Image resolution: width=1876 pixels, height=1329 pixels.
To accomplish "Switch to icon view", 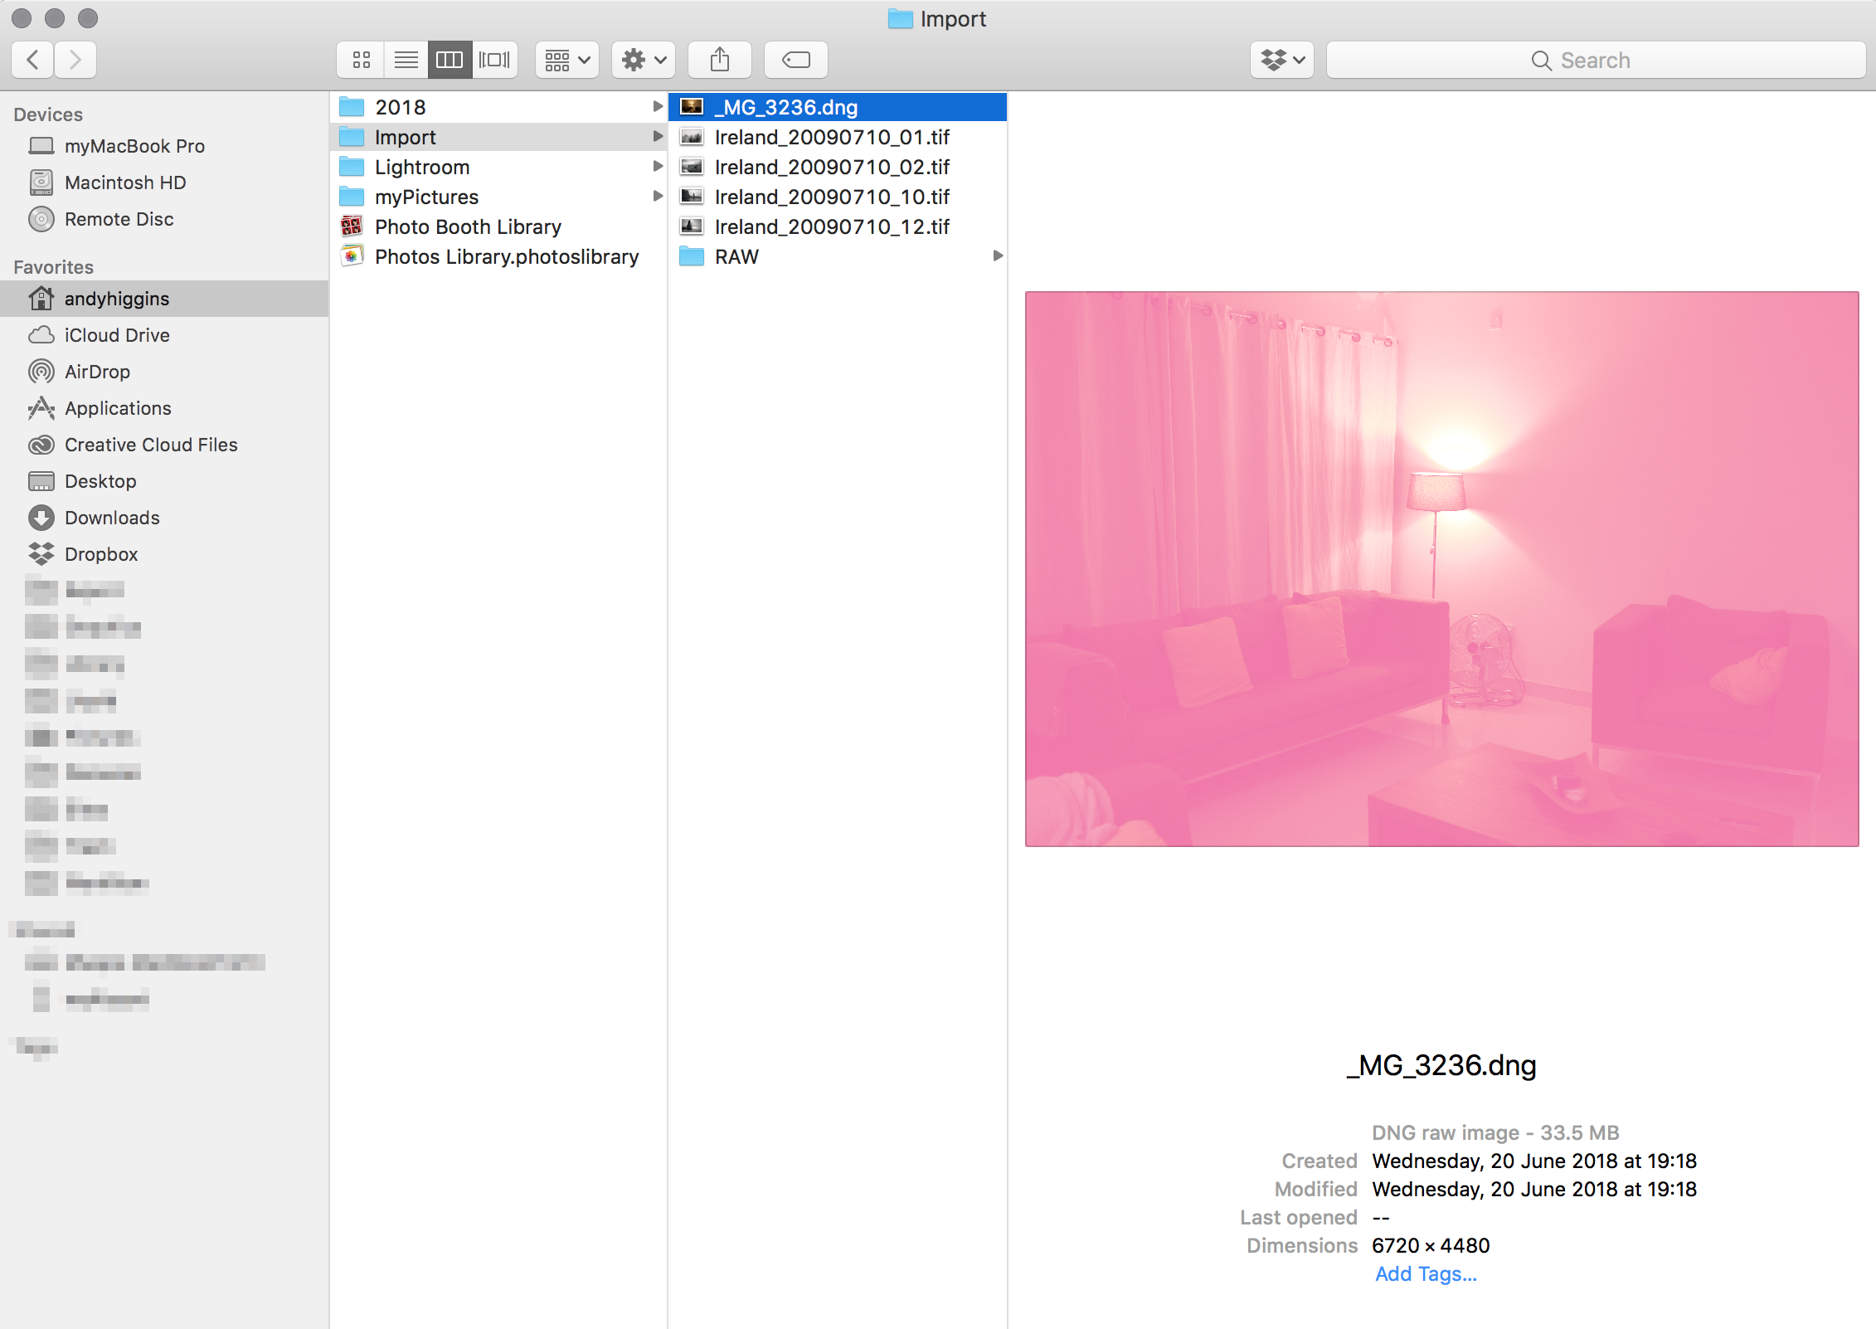I will pos(361,60).
